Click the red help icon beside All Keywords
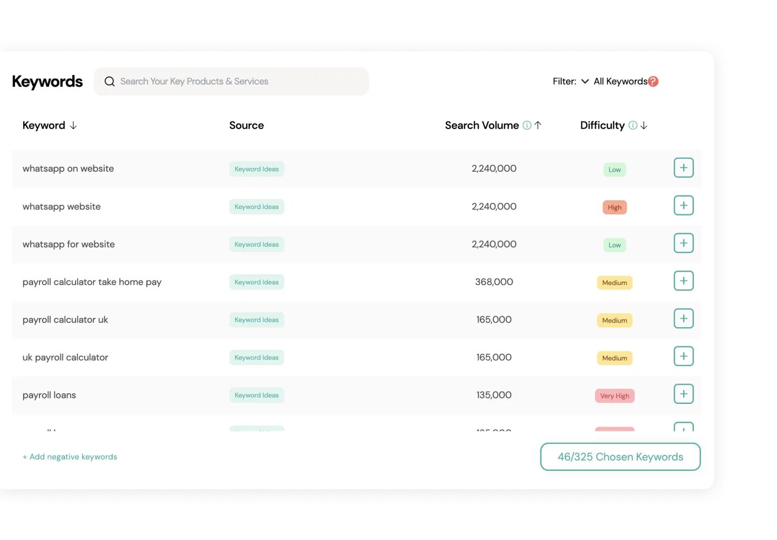 653,82
